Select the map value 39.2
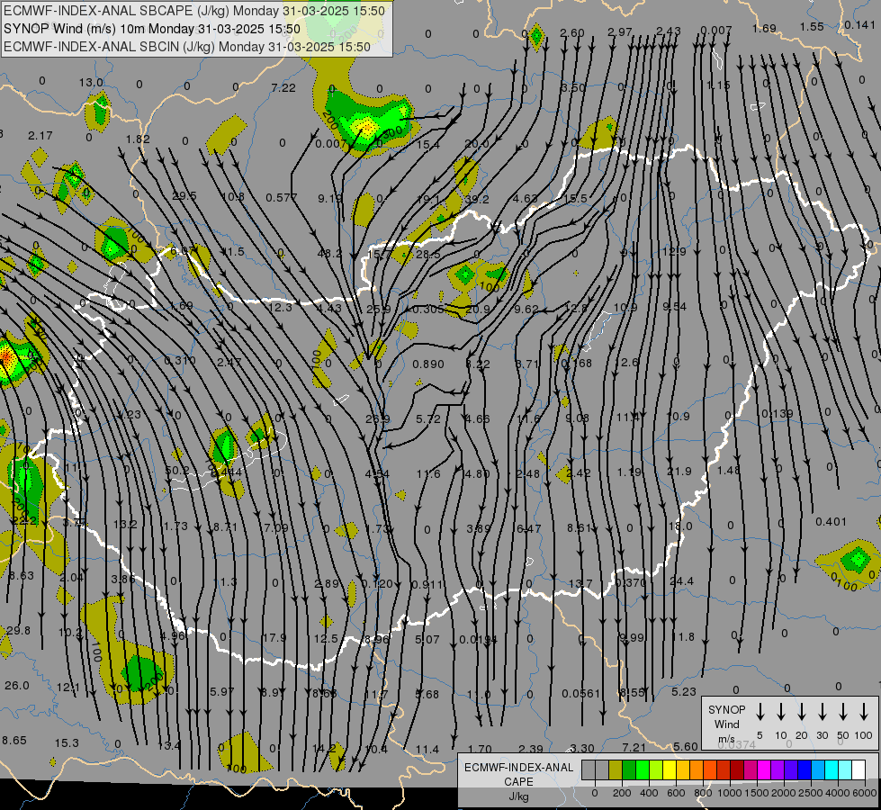The image size is (881, 810). click(x=477, y=199)
